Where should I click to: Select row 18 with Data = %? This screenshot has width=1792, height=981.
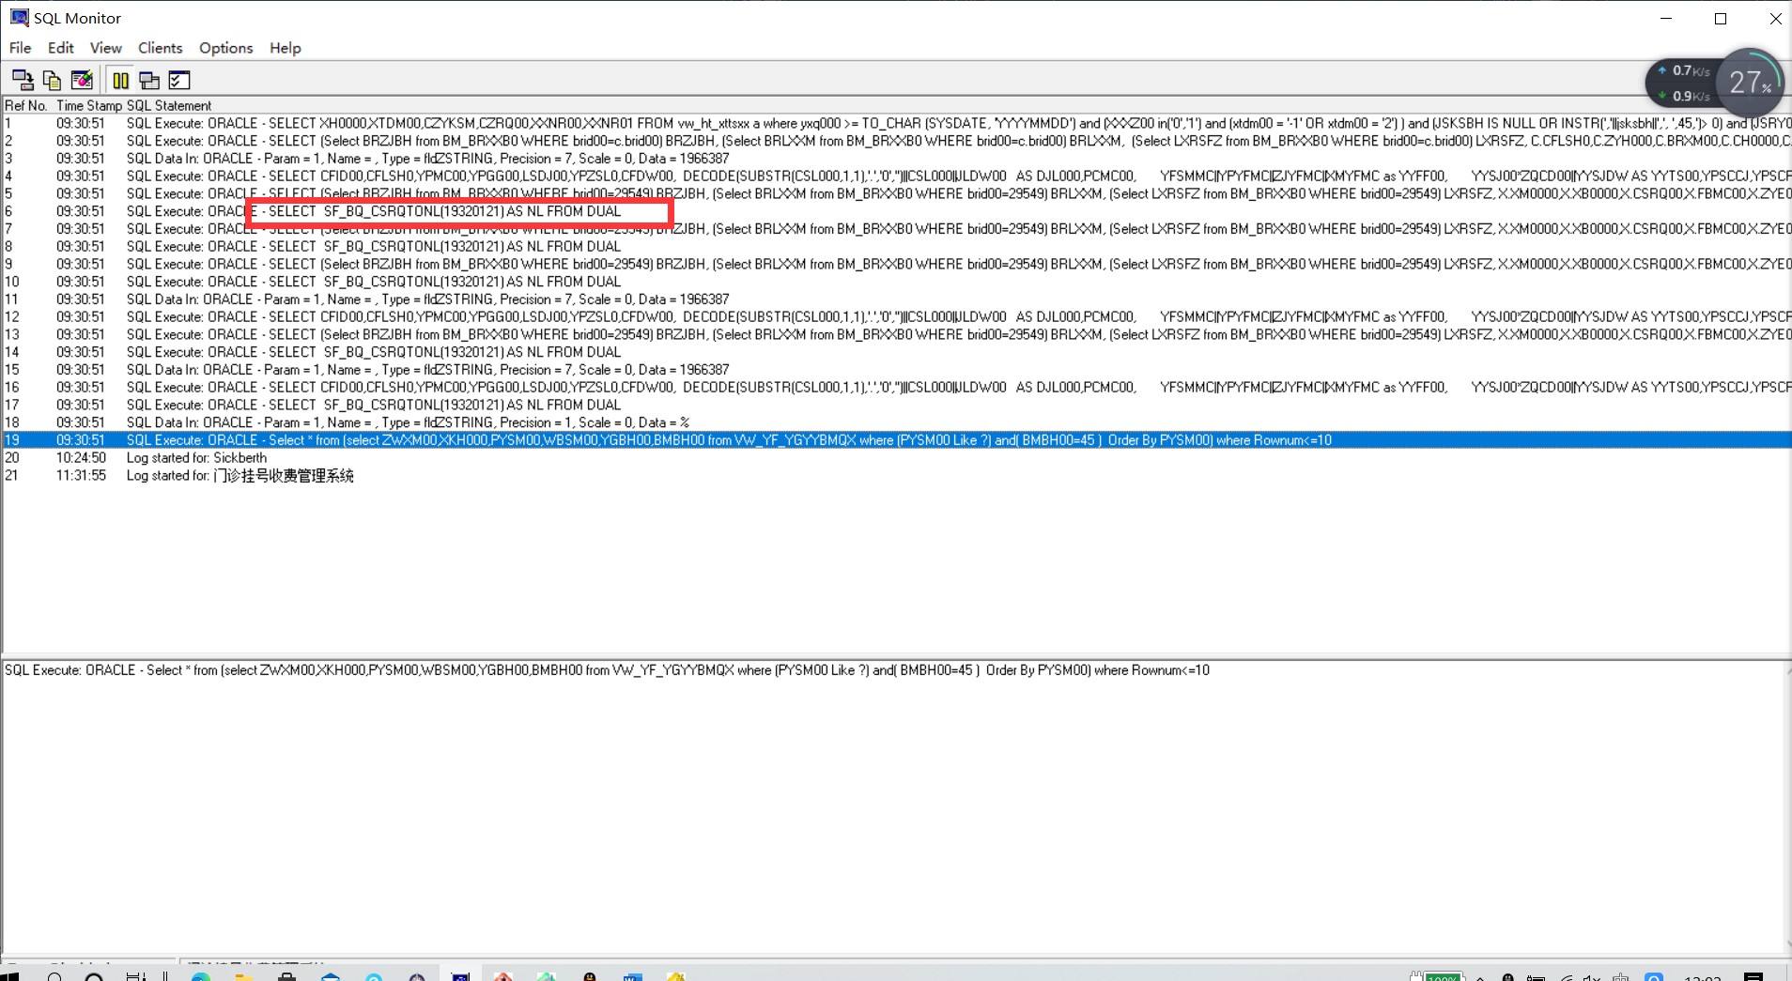[x=897, y=422]
